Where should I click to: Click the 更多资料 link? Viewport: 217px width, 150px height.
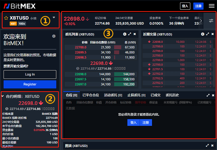[x=8, y=146]
